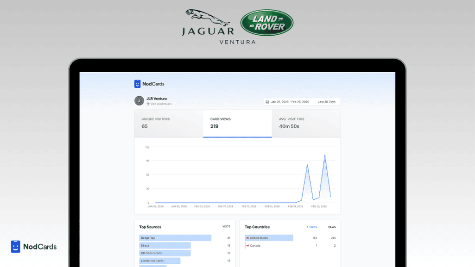Select the Badge Tap source row
The width and height of the screenshot is (475, 267).
coord(175,238)
